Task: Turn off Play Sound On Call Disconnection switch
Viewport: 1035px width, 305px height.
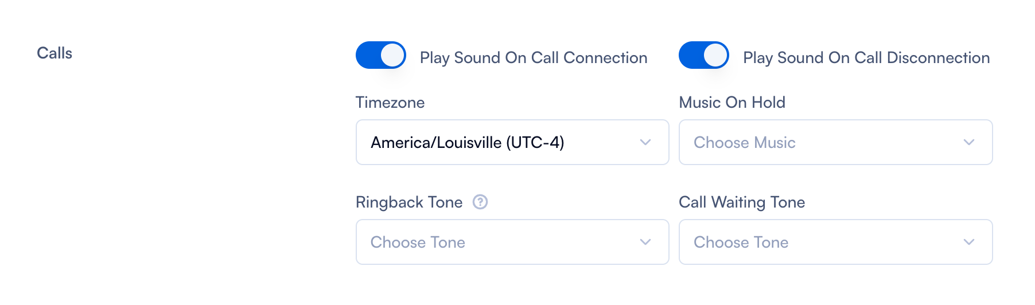Action: tap(703, 56)
